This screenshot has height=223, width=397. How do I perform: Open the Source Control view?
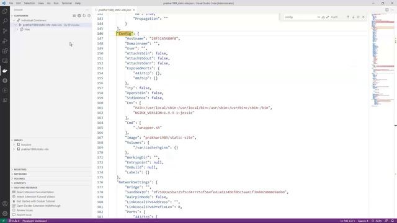5,31
